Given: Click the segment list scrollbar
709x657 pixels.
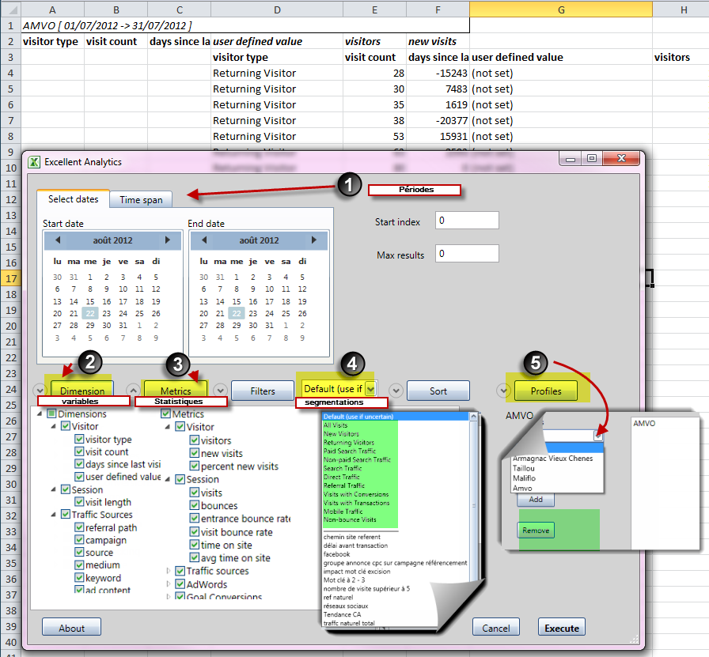Looking at the screenshot, I should [473, 501].
